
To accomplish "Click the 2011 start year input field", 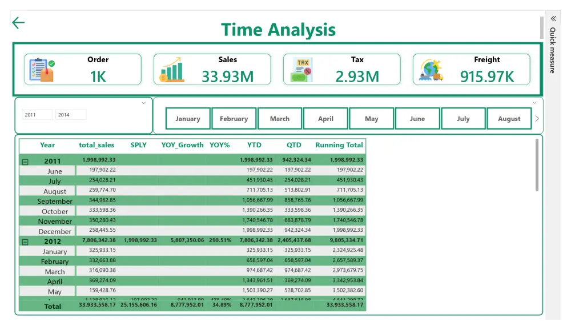I will pyautogui.click(x=37, y=114).
